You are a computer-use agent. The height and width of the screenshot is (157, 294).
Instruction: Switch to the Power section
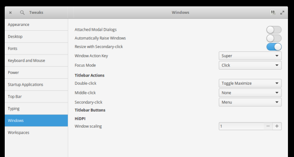36,73
